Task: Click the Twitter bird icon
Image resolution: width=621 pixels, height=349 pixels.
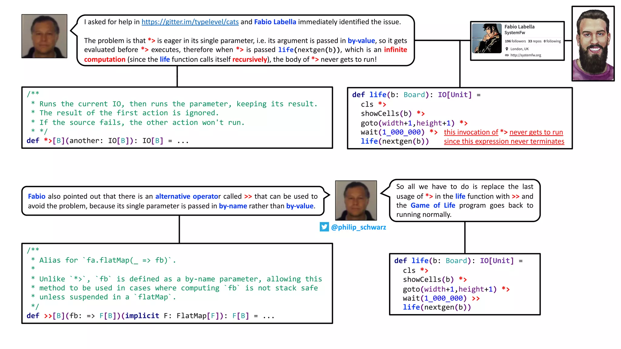Action: [324, 227]
